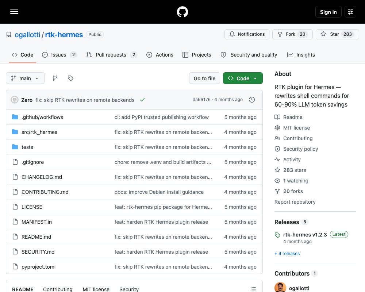Click the LICENSE file icon
Screen dimensions: 365x292
[x=15, y=207]
